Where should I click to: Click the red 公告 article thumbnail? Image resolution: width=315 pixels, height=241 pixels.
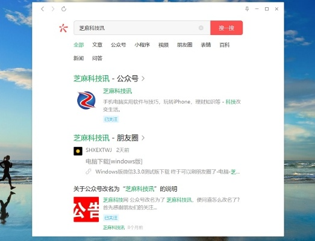[86, 209]
